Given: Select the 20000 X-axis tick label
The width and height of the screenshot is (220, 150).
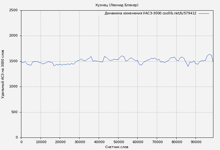Looking at the screenshot, I should coord(60,142).
